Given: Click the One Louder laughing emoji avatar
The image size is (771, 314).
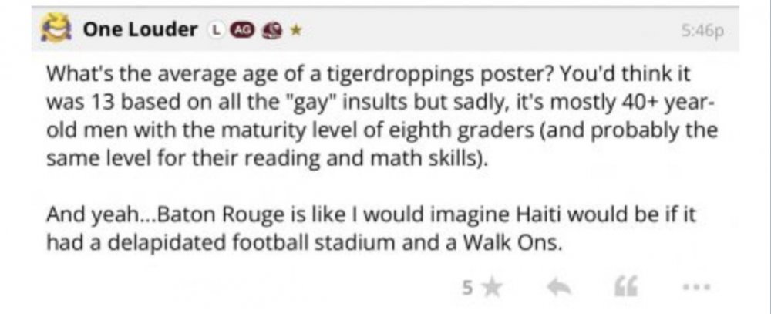Looking at the screenshot, I should [x=56, y=30].
